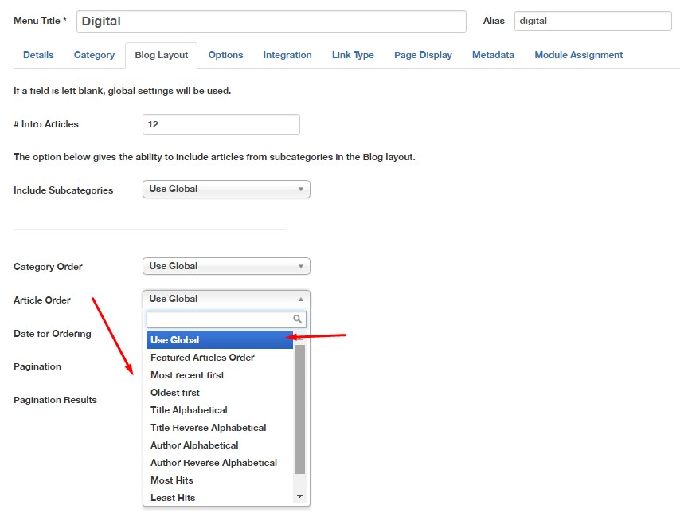Switch to the Module Assignment tab
This screenshot has height=521, width=680.
point(578,55)
